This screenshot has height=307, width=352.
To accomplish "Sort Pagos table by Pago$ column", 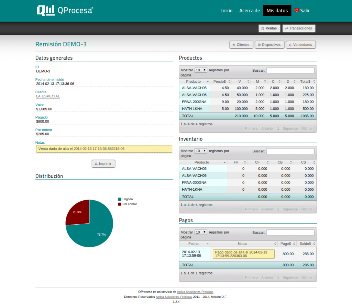I will 287,244.
